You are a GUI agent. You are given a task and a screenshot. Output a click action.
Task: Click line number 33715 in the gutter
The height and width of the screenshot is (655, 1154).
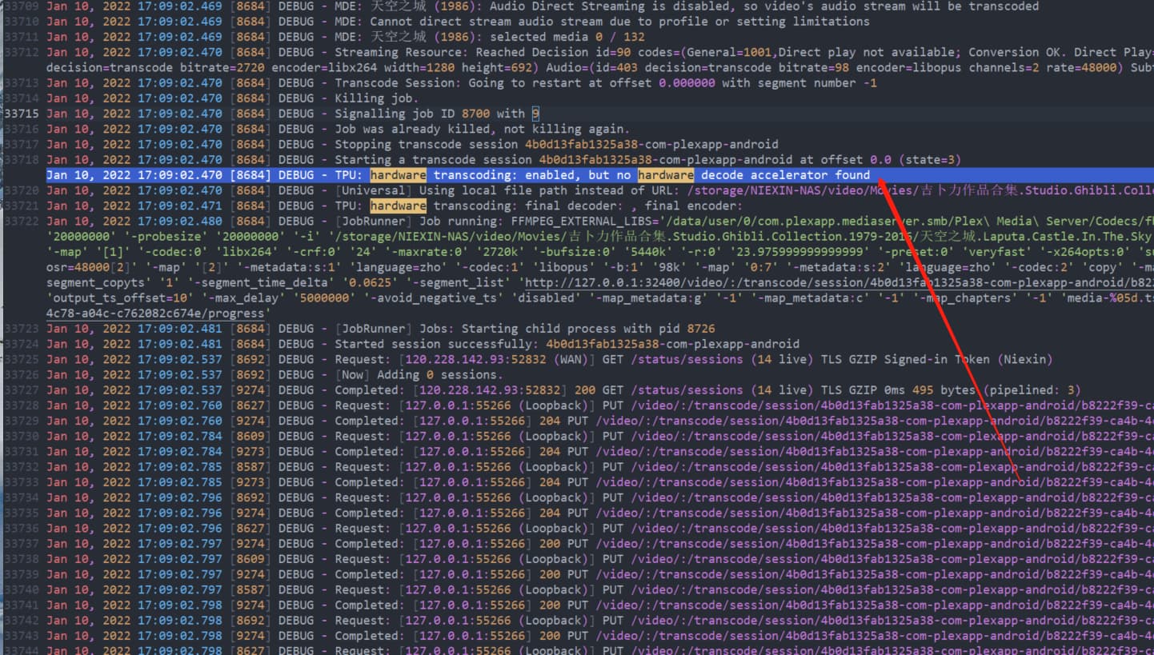22,114
